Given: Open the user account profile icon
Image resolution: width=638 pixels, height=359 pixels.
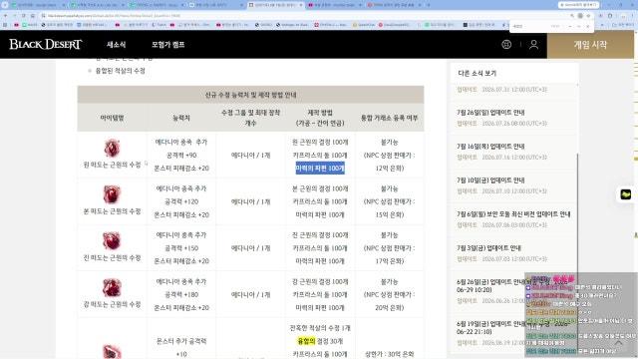Looking at the screenshot, I should pos(534,44).
